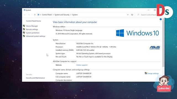The height and width of the screenshot is (99, 177).
Task: Click the refresh button in address bar
Action: [x=132, y=15]
